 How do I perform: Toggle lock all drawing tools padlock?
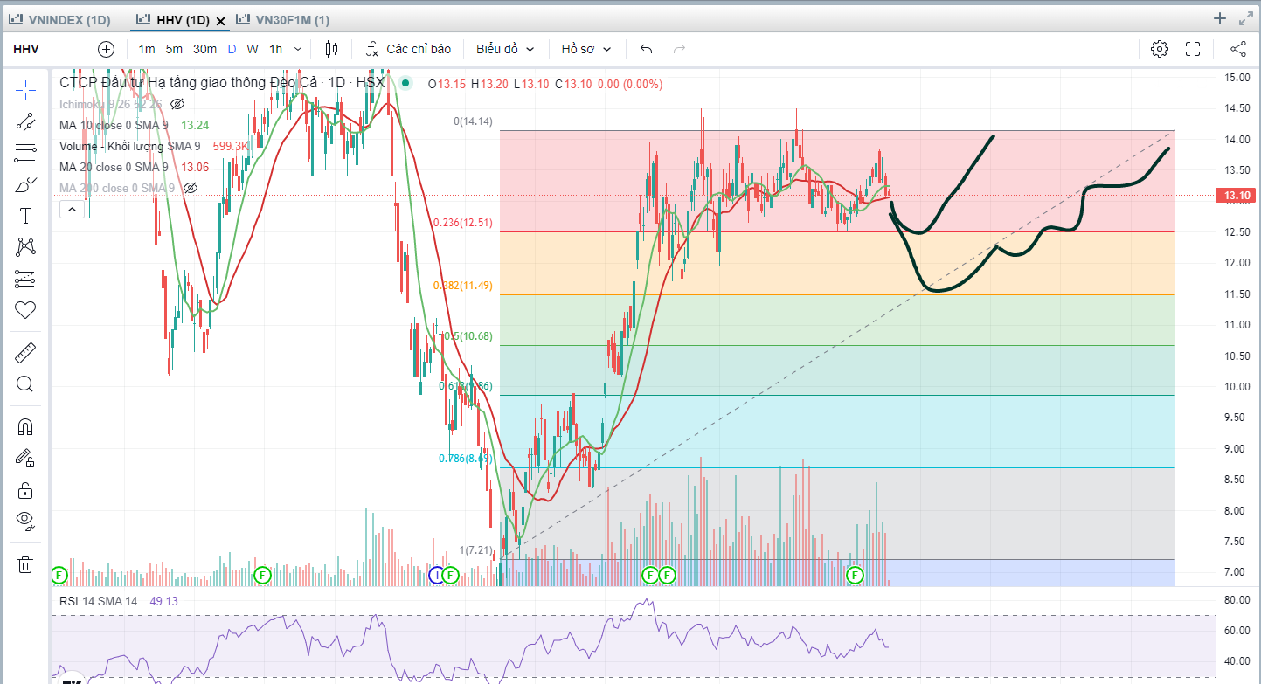pyautogui.click(x=25, y=489)
